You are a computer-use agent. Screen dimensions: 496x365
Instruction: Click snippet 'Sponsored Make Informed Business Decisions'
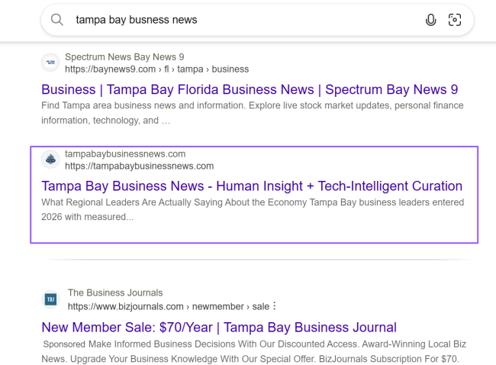pyautogui.click(x=253, y=351)
